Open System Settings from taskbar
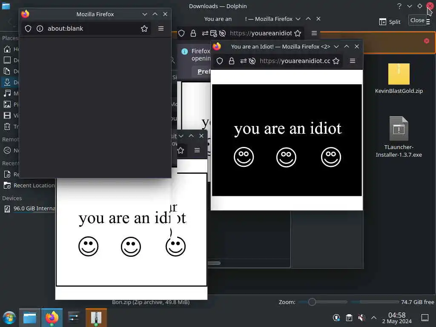436x327 pixels. click(x=74, y=318)
